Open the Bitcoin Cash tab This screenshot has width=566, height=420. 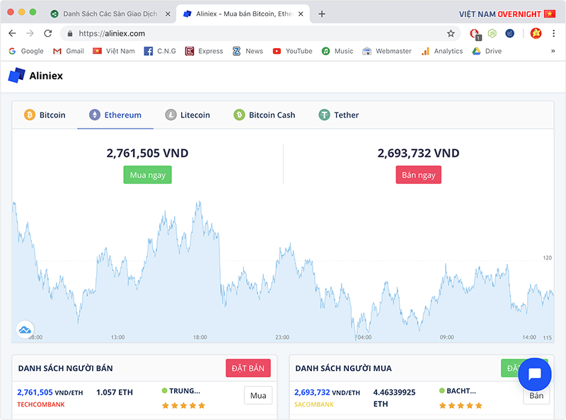point(265,115)
